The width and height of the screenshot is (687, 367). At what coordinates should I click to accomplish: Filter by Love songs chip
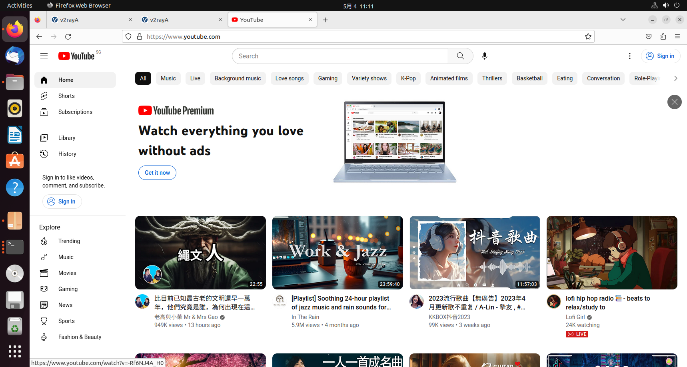click(290, 78)
